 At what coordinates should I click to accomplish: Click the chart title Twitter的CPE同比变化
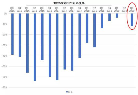(69, 3)
